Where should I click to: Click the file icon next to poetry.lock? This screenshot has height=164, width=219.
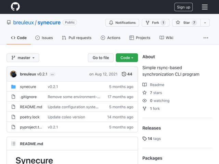point(13,117)
